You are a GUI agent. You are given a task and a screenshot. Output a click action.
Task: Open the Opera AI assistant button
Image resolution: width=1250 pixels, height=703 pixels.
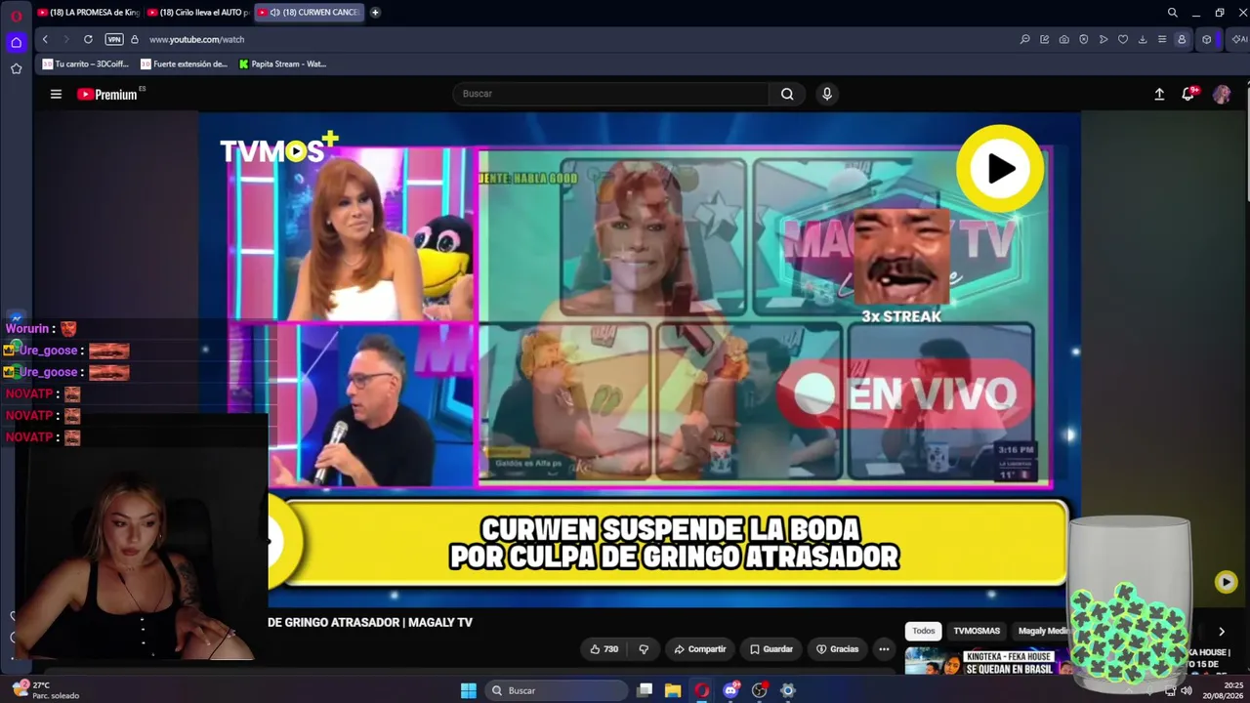[1238, 39]
